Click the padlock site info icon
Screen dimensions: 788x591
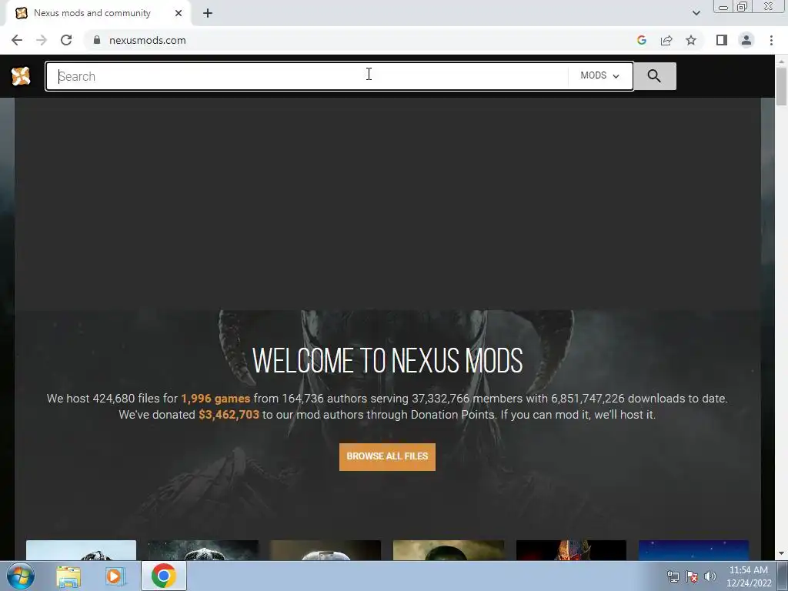tap(97, 40)
